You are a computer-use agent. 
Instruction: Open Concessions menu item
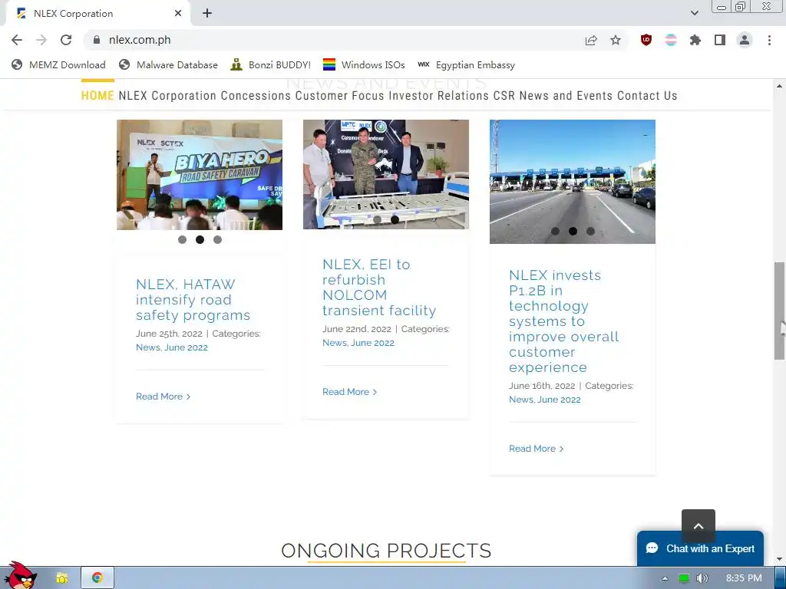[x=256, y=95]
